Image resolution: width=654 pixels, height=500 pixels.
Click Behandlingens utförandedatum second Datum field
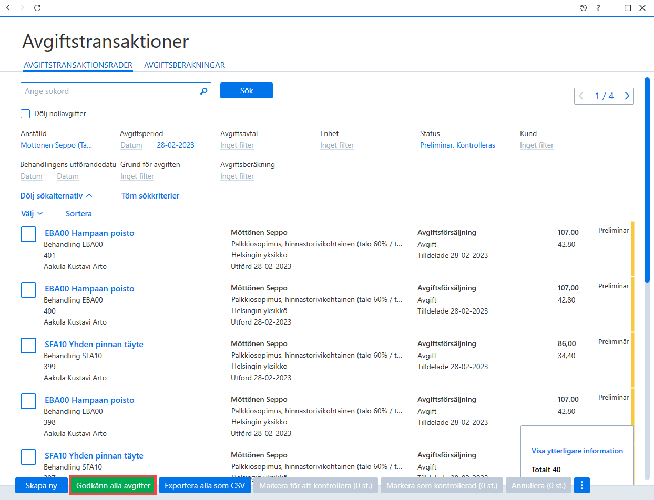(68, 176)
